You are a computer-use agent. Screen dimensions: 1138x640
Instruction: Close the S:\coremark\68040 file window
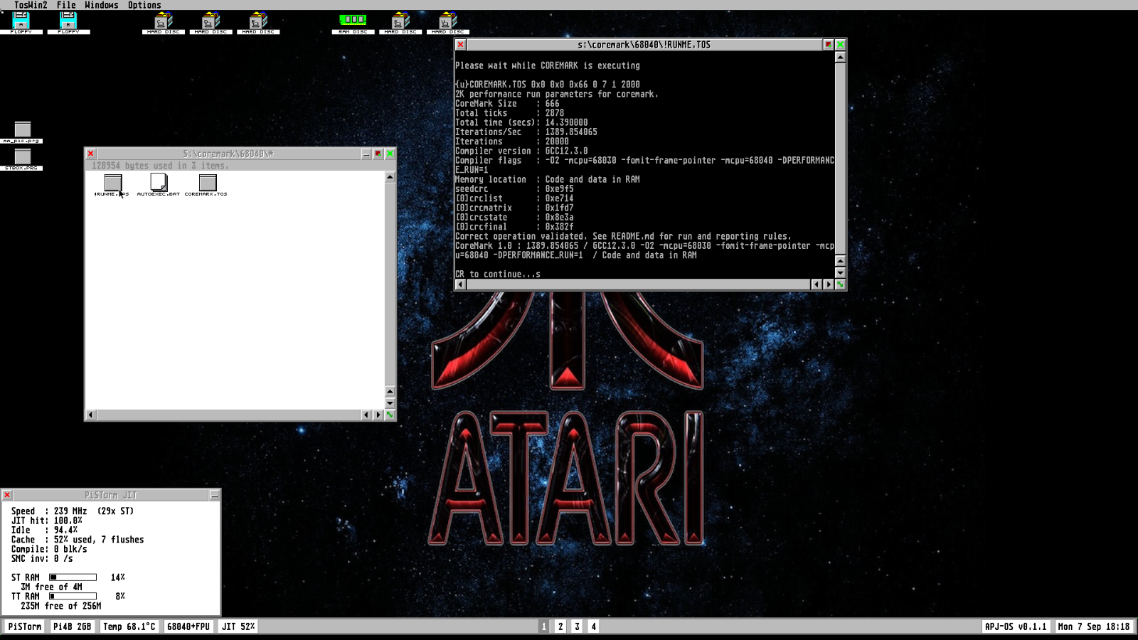tap(91, 154)
